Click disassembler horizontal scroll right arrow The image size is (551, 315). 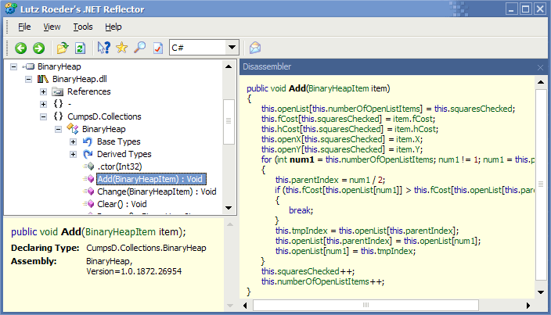pyautogui.click(x=528, y=306)
